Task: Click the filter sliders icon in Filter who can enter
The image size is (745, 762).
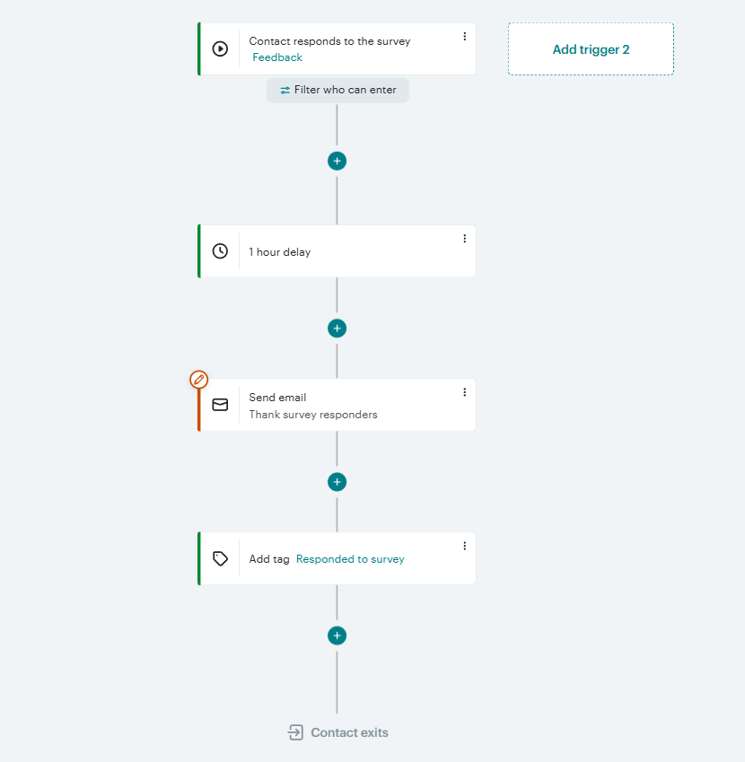Action: 284,90
